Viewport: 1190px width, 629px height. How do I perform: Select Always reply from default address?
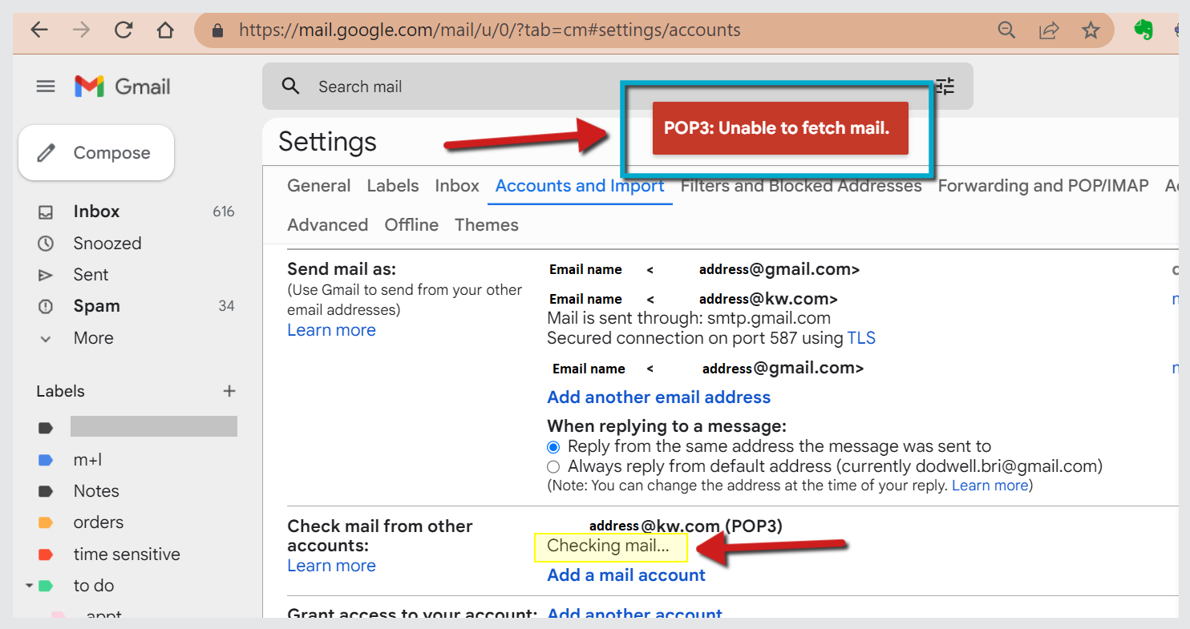coord(553,466)
